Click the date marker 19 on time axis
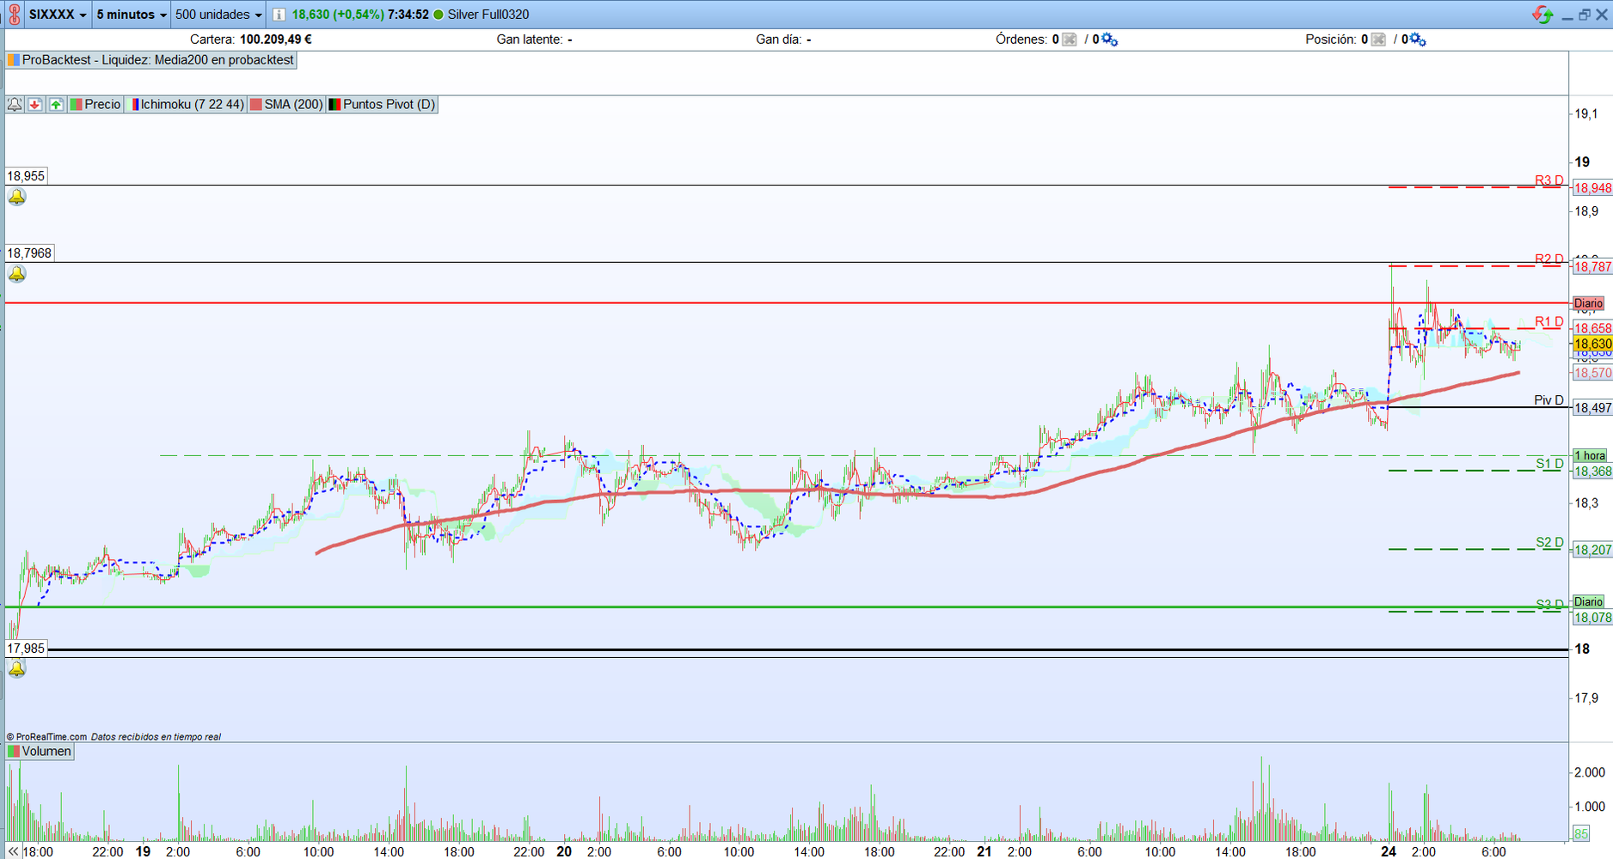The width and height of the screenshot is (1613, 859). [143, 852]
